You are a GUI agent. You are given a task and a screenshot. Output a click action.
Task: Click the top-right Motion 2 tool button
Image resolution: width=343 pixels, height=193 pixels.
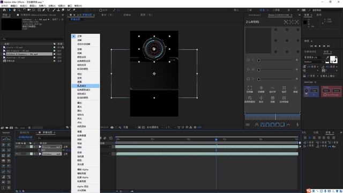coord(295,89)
